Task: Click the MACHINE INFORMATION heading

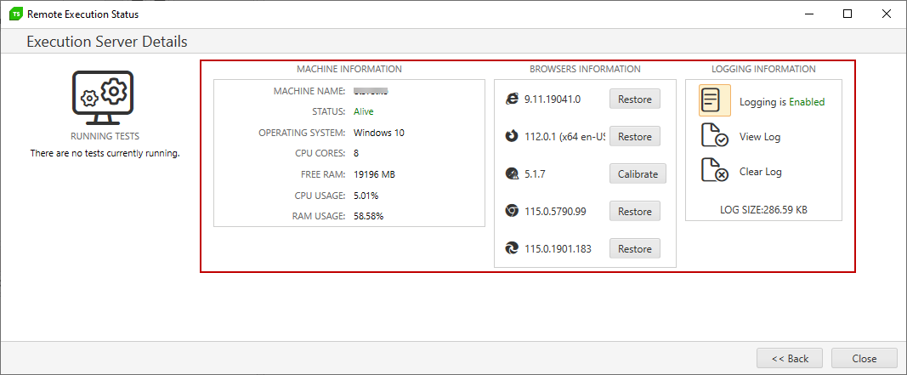Action: tap(349, 69)
